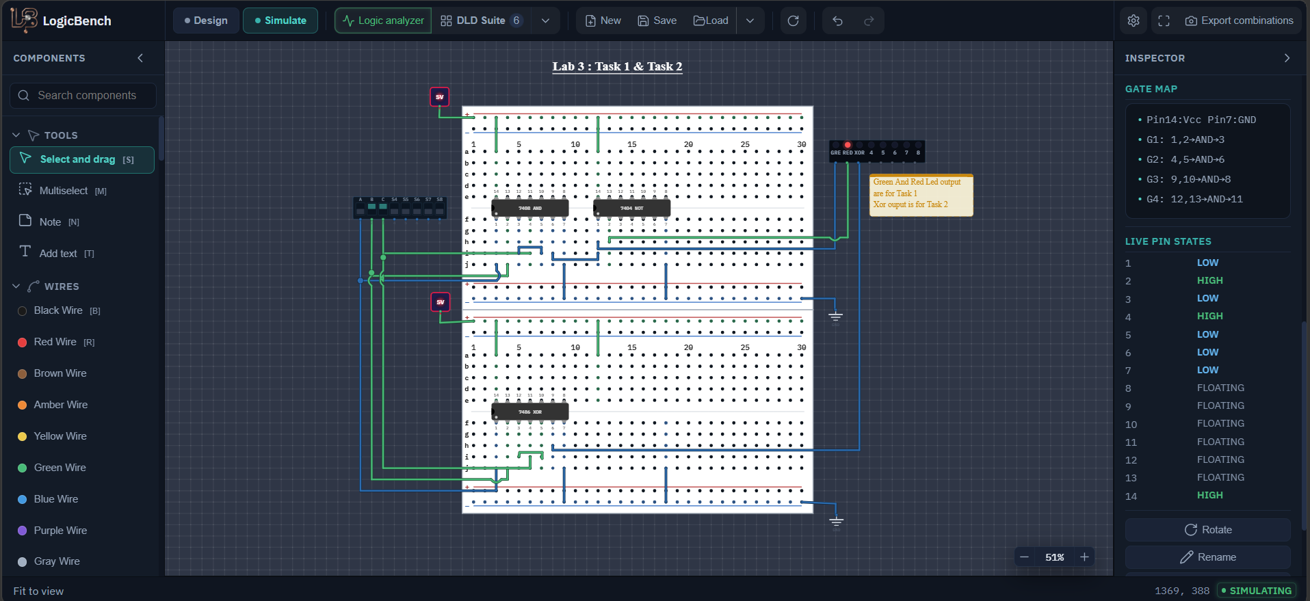Select the 7404 NOT chip
1310x601 pixels.
click(632, 208)
